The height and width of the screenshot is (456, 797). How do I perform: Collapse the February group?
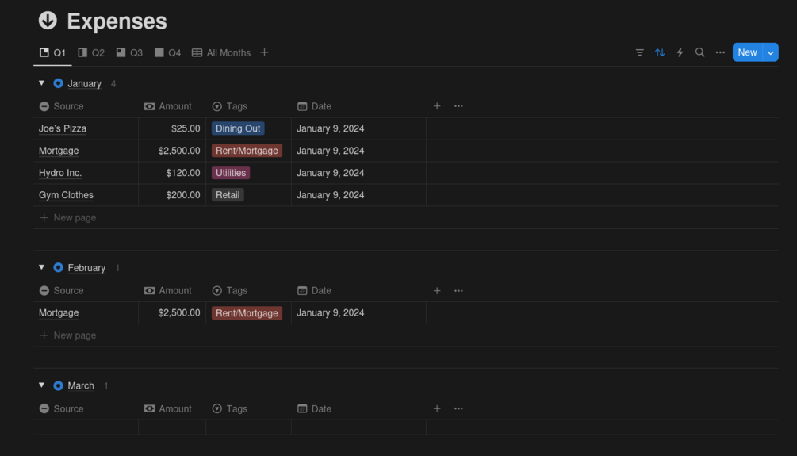point(42,267)
